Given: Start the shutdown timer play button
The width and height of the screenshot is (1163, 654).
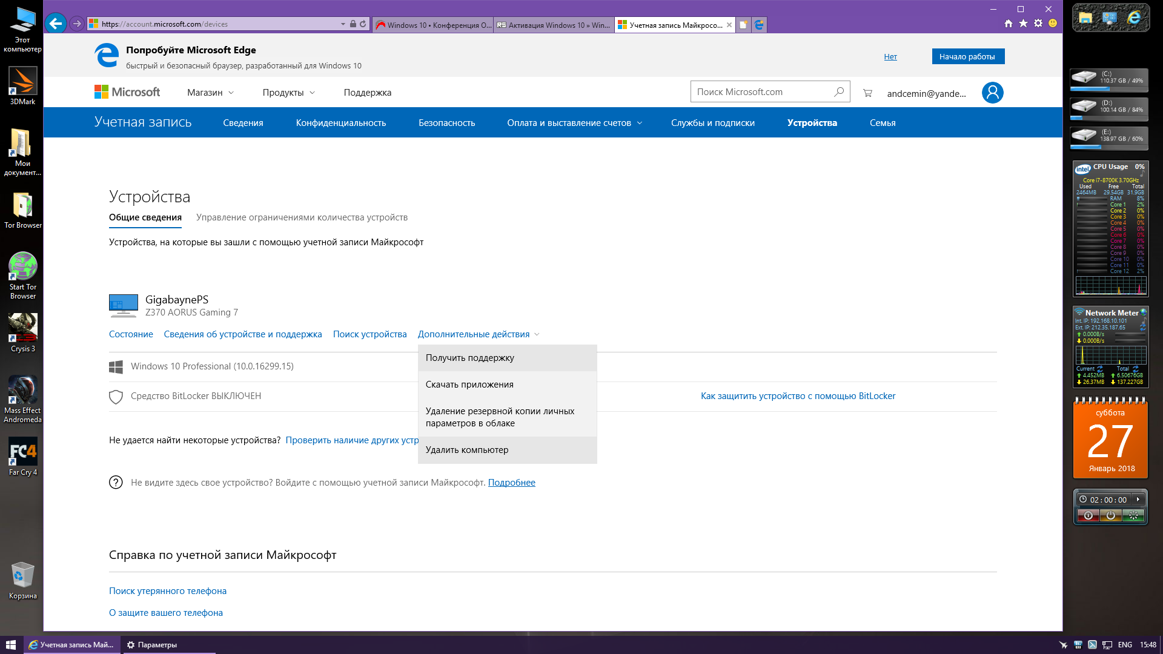Looking at the screenshot, I should pos(1138,500).
